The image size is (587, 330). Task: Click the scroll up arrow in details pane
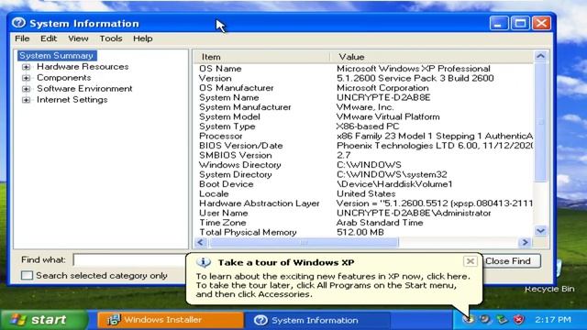(x=540, y=56)
